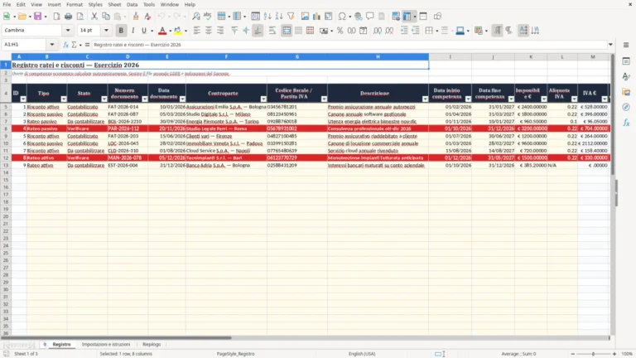Click the Save document icon

[38, 17]
